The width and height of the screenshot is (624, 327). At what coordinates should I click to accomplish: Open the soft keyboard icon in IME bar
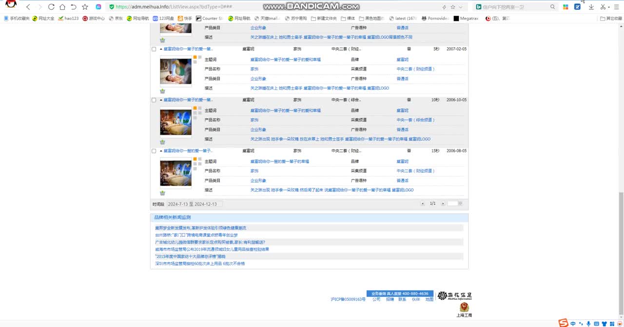click(597, 324)
